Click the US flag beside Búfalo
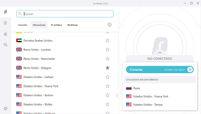The image size is (201, 114). tap(19, 104)
